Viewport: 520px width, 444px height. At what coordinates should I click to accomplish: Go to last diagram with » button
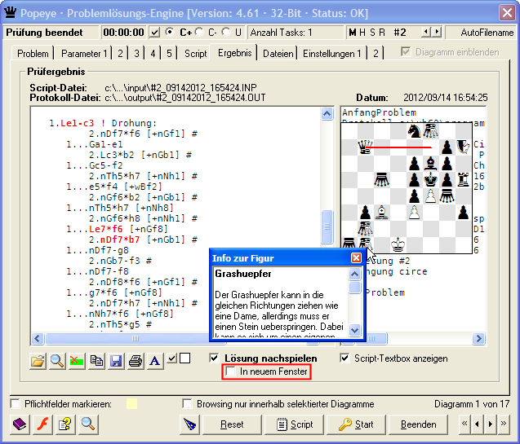click(503, 424)
